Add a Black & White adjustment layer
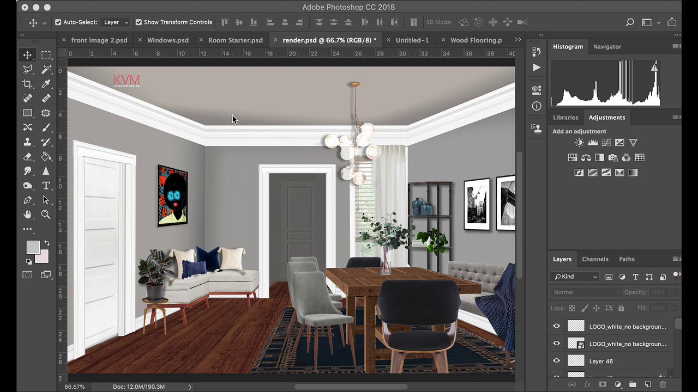This screenshot has width=698, height=392. pos(599,158)
